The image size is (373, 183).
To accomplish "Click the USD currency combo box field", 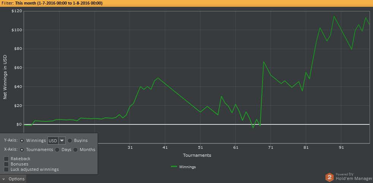I will click(57, 141).
